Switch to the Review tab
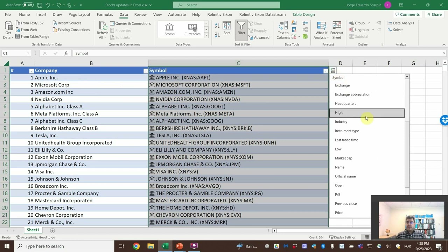Image resolution: width=448 pixels, height=252 pixels. pyautogui.click(x=140, y=14)
